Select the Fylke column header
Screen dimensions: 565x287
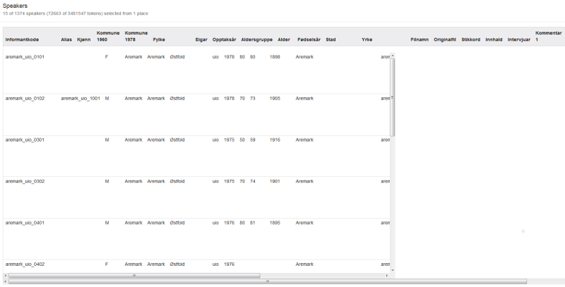[159, 39]
